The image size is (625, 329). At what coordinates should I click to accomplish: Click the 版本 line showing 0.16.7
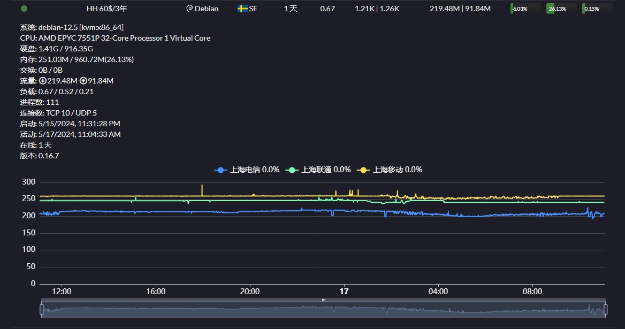[40, 156]
